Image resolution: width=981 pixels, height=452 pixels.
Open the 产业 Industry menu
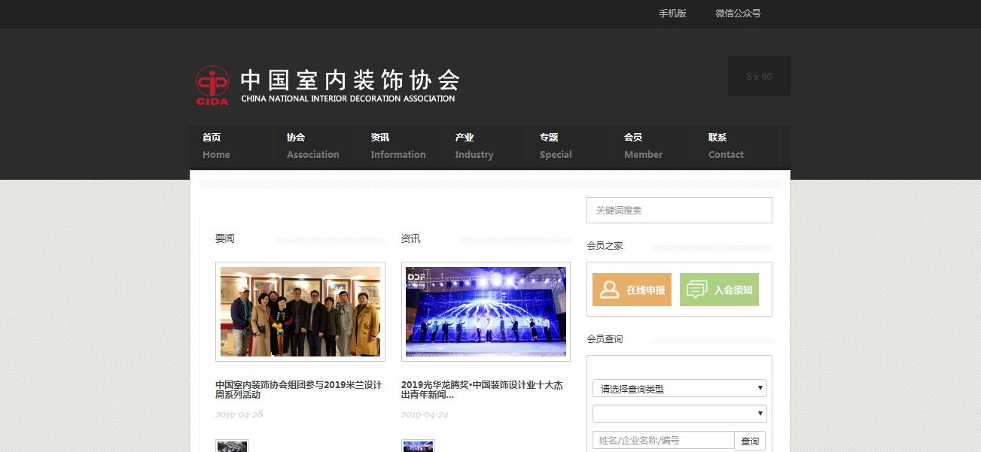coord(484,146)
